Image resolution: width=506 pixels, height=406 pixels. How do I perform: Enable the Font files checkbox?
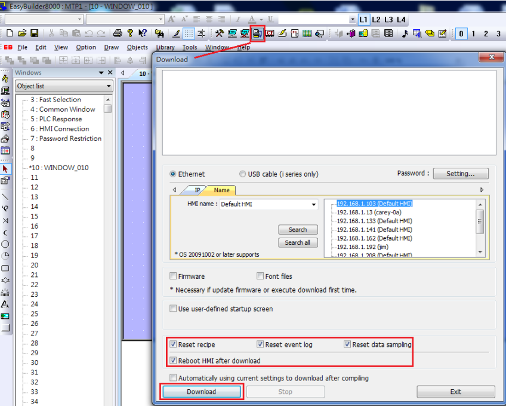coord(260,276)
